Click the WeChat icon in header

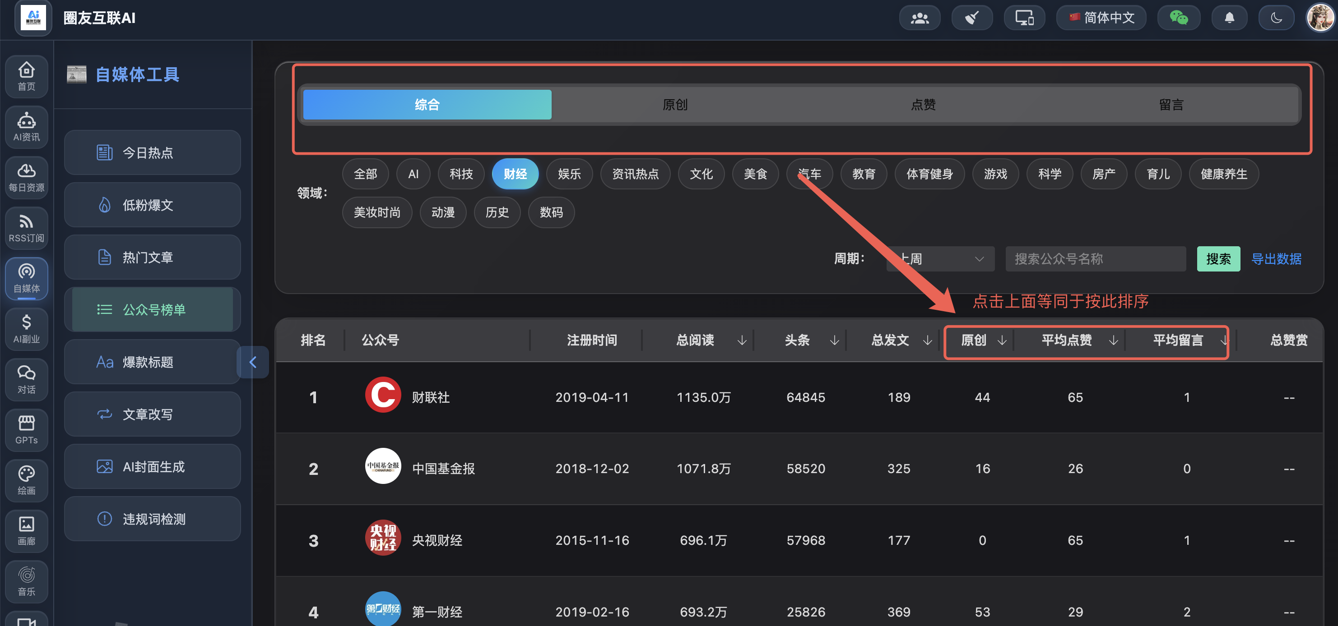[1179, 18]
